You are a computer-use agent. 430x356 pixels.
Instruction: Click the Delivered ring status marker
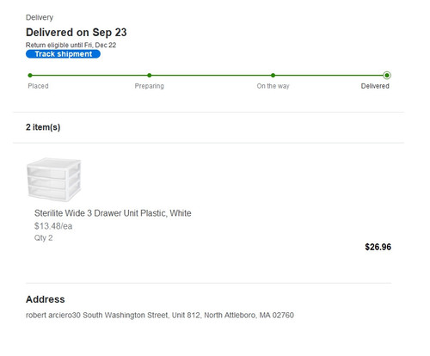pyautogui.click(x=387, y=76)
